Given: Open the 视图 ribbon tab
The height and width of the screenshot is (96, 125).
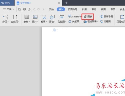Looking at the screenshot, I should click(103, 9).
